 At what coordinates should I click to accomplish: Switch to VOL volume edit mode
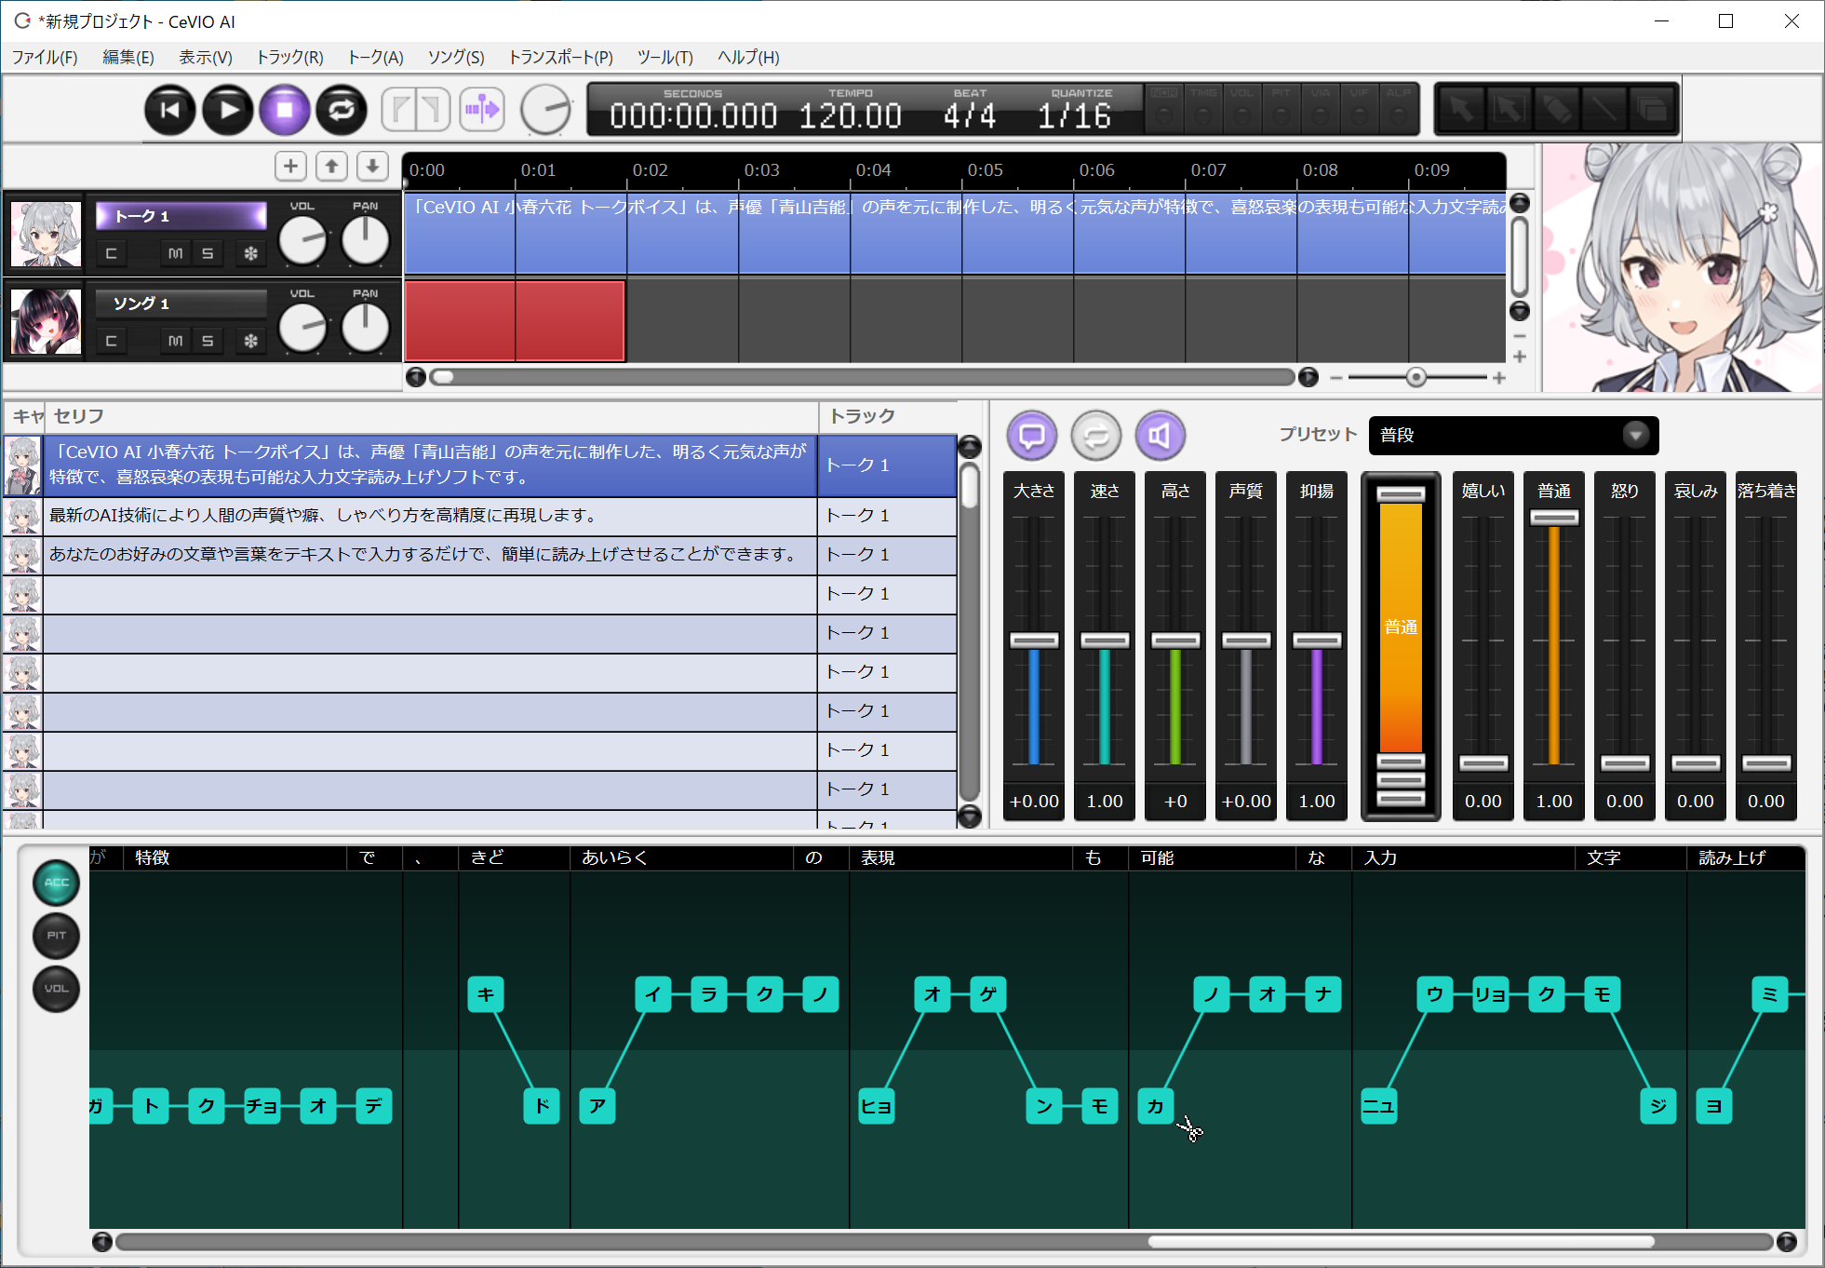point(57,989)
